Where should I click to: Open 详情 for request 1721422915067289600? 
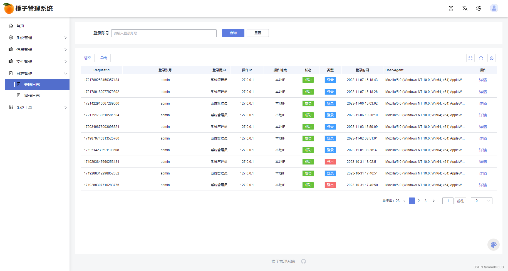coord(483,103)
